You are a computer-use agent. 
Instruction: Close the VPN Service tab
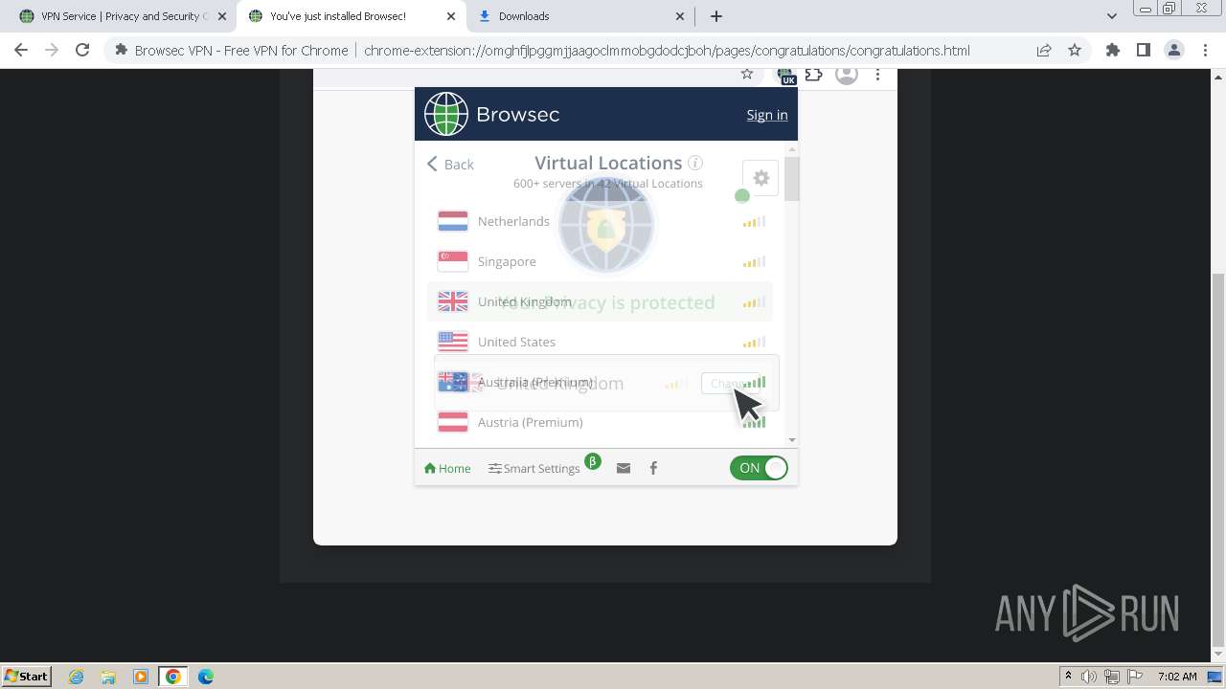pos(222,16)
